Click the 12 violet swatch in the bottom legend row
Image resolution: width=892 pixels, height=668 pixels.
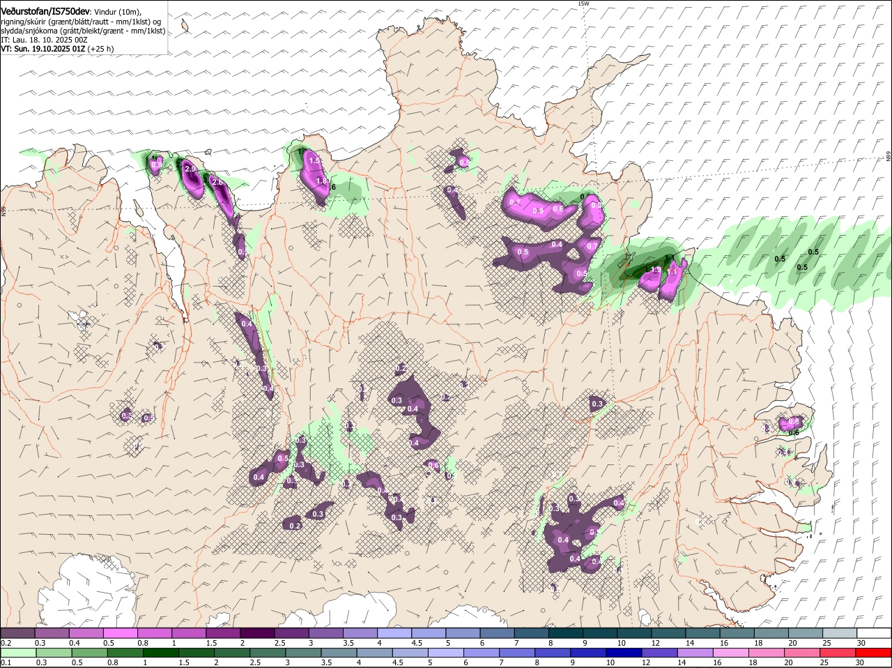659,653
